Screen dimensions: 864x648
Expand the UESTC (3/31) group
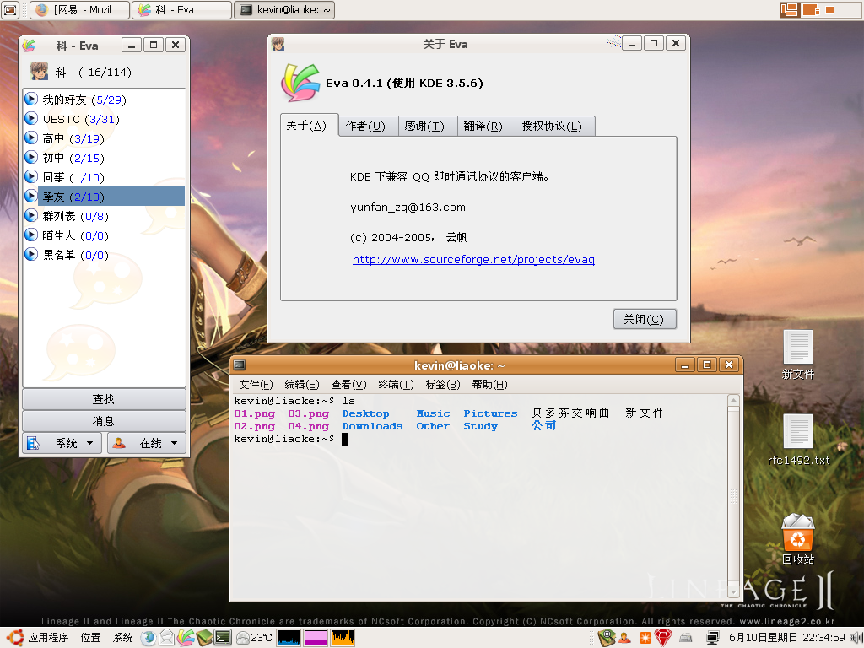31,118
